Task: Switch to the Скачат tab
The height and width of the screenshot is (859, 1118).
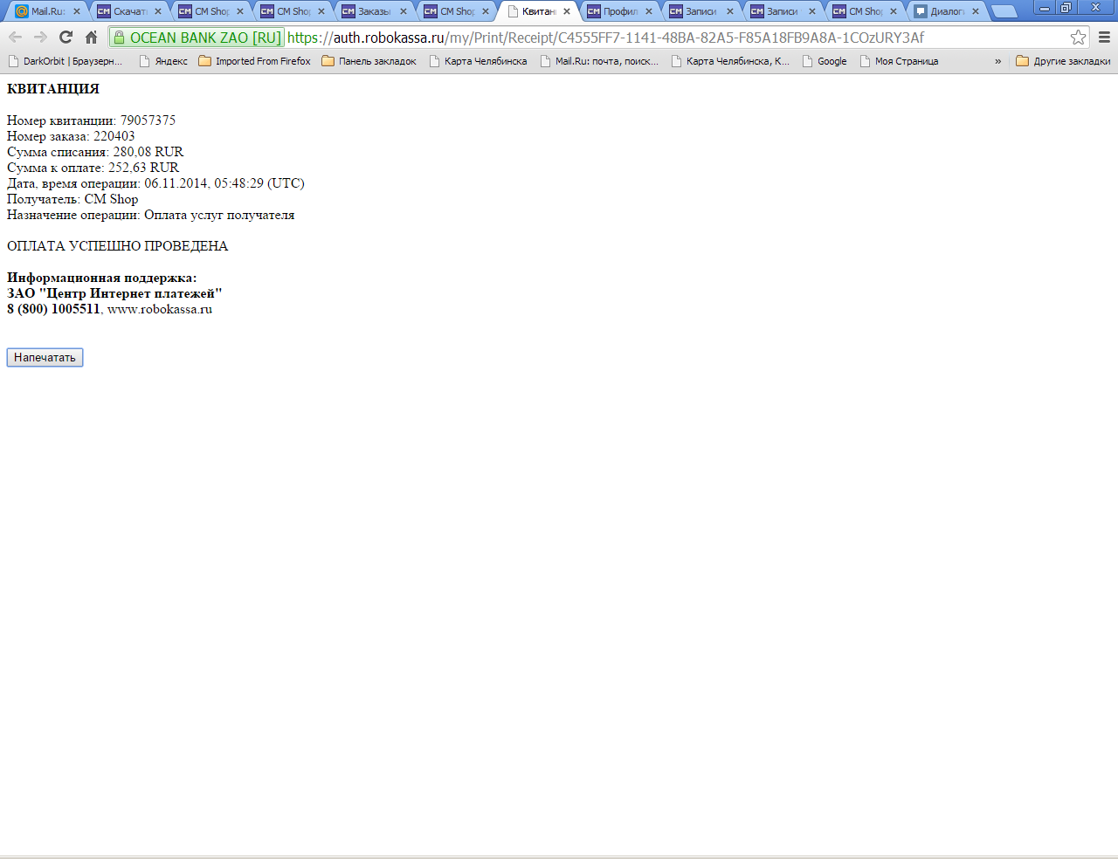Action: coord(129,11)
